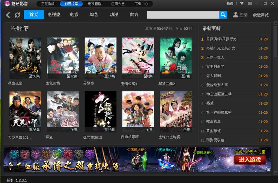Open 最近浏览 recent history list

pos(261,15)
